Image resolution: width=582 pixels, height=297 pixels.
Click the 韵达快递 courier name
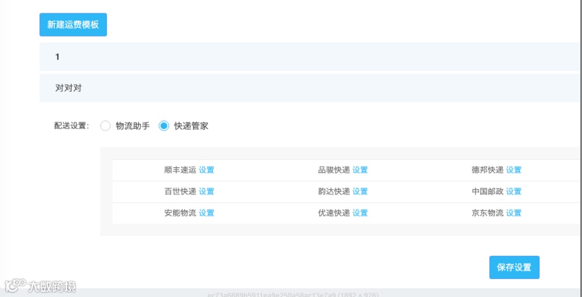pyautogui.click(x=334, y=192)
